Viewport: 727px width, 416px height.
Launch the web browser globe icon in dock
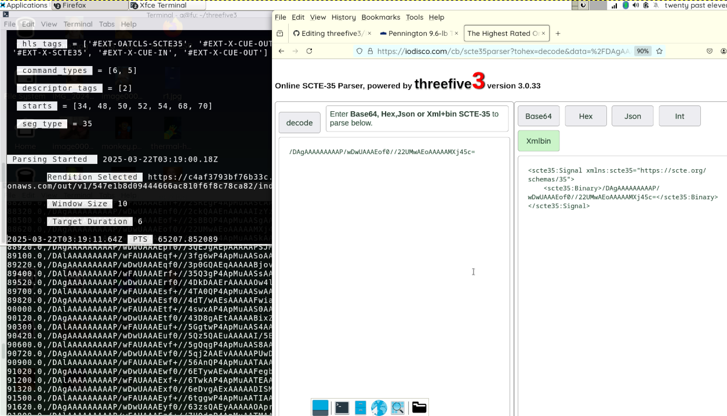[x=379, y=408]
